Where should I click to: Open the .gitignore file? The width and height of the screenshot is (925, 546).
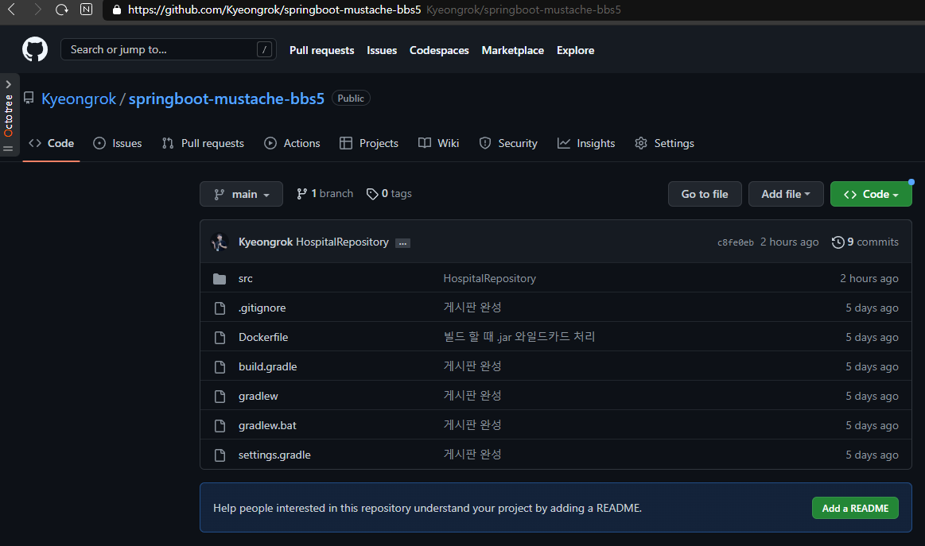[x=262, y=308]
